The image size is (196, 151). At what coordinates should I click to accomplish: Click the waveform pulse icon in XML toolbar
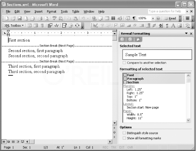tap(57, 26)
